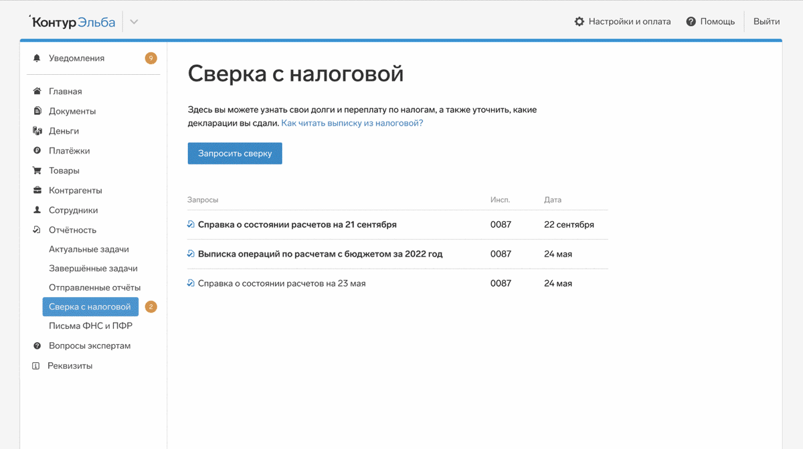803x449 pixels.
Task: Click the briefcase icon for Контрагенты
Action: point(37,190)
